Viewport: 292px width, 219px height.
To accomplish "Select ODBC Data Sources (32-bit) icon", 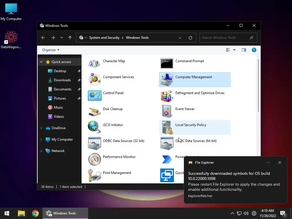I will pyautogui.click(x=94, y=143).
